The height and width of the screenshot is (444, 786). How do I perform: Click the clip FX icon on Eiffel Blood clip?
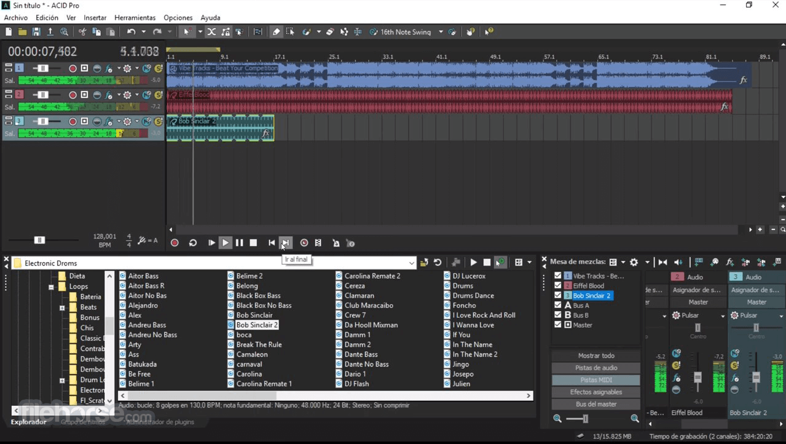[724, 107]
